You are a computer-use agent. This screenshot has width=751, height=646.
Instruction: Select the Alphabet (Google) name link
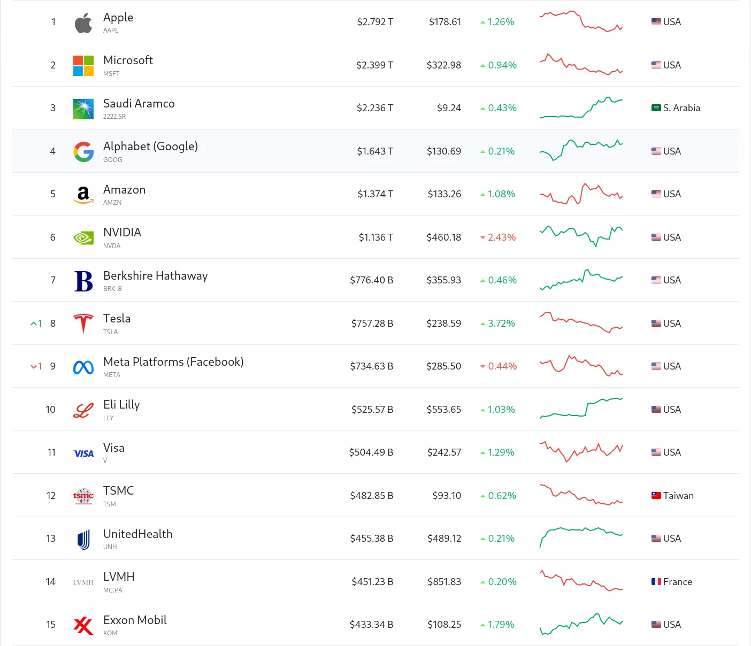click(150, 147)
